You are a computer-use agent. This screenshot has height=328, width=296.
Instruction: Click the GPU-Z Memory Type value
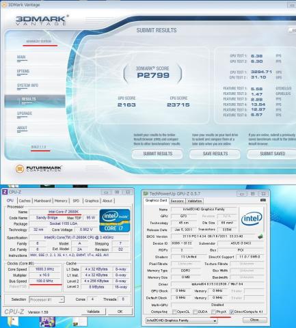tap(185, 271)
